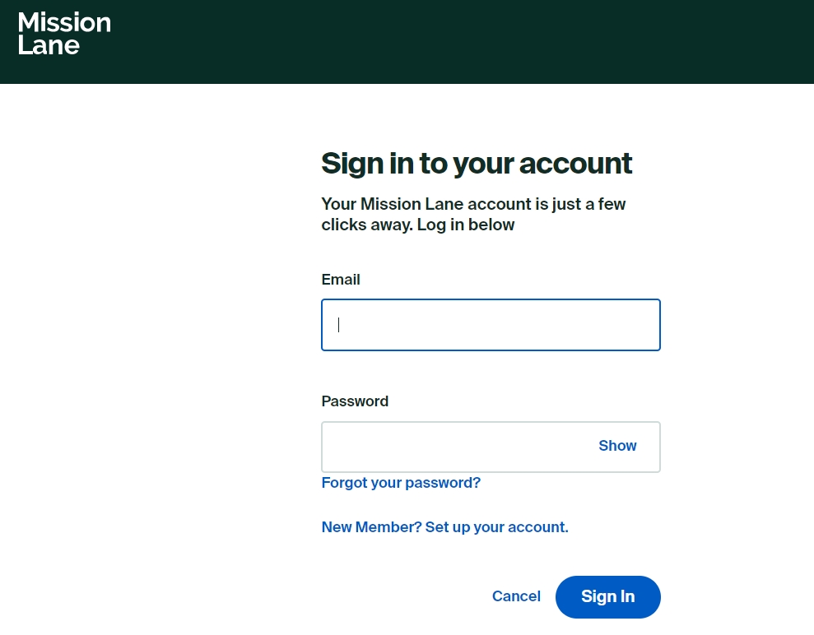Reveal the password by clicking Show
814x635 pixels.
click(x=616, y=446)
